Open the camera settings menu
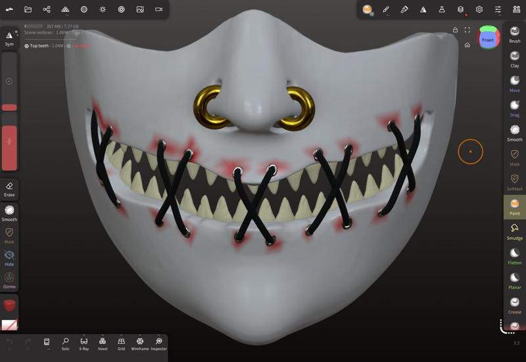The width and height of the screenshot is (526, 362). (158, 9)
